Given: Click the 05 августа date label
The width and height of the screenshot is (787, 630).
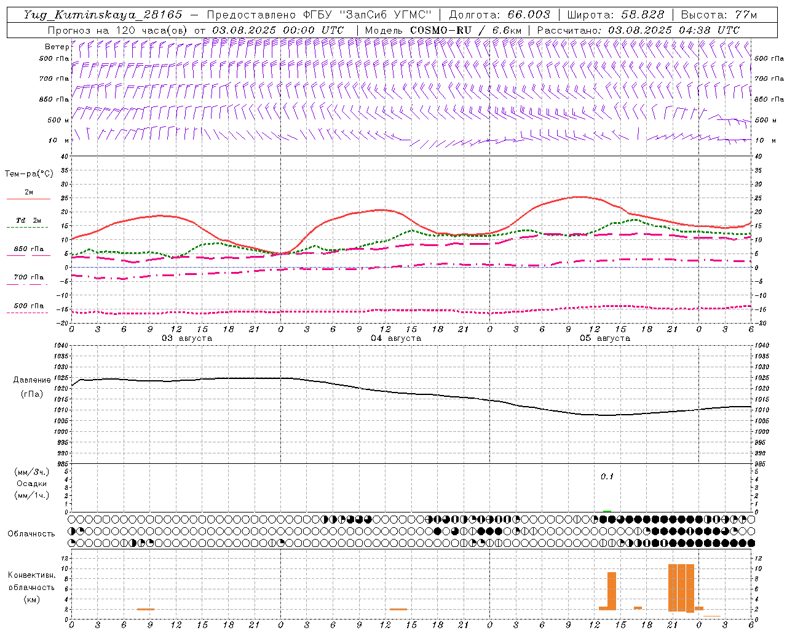Looking at the screenshot, I should point(605,338).
